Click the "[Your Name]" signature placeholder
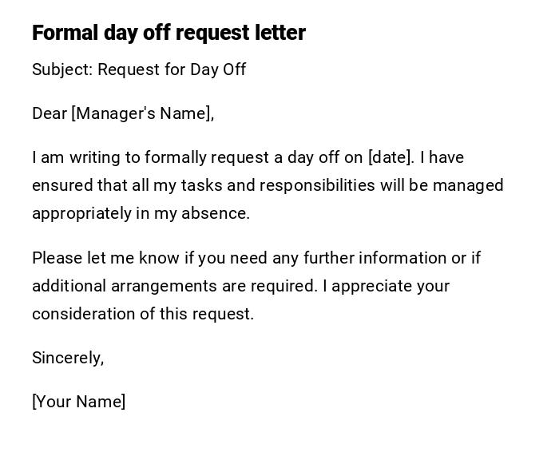Image resolution: width=559 pixels, height=452 pixels. pyautogui.click(x=78, y=402)
